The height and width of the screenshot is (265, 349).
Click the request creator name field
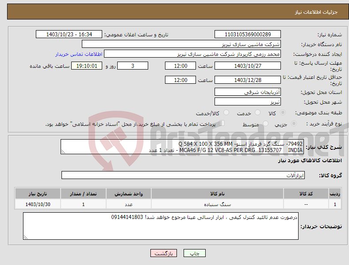[192, 54]
